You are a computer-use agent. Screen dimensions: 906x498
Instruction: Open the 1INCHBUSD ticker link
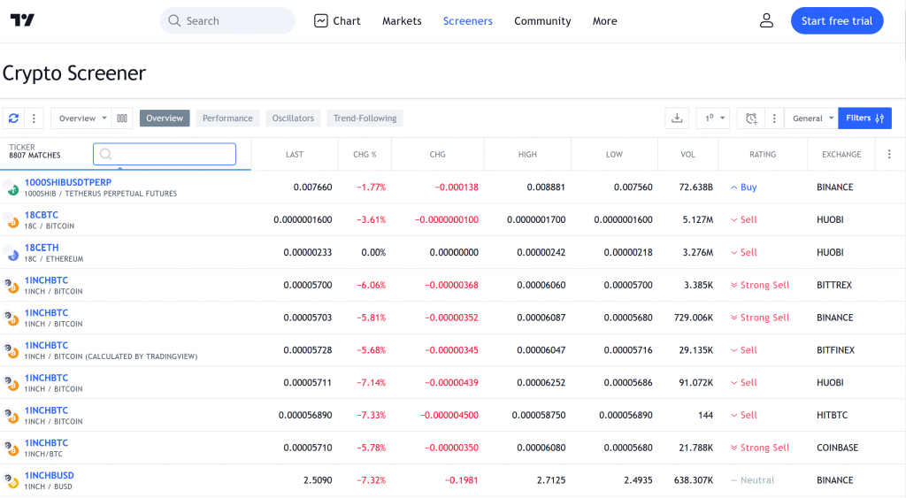click(50, 475)
